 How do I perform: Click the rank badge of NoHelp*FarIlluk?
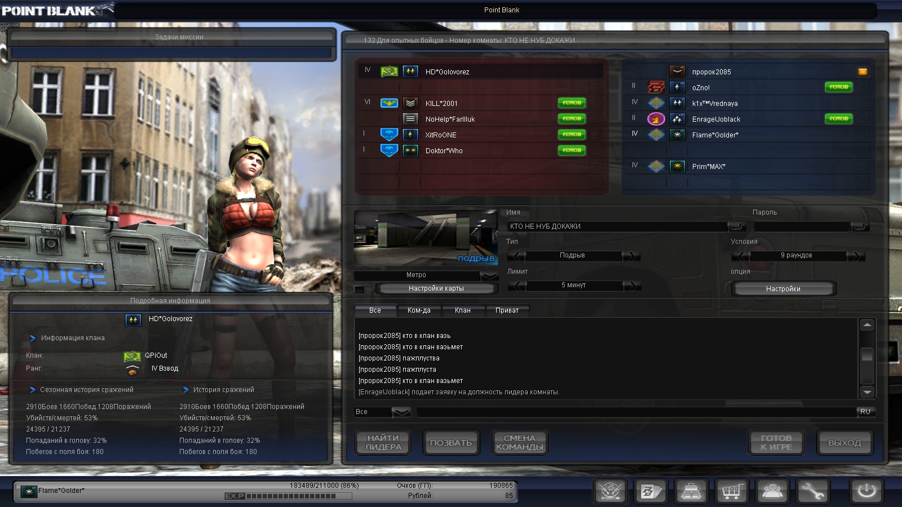tap(410, 119)
